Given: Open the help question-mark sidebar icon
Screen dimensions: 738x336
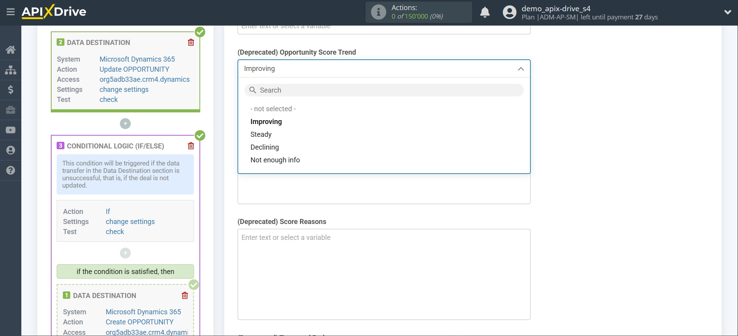Looking at the screenshot, I should [x=10, y=171].
